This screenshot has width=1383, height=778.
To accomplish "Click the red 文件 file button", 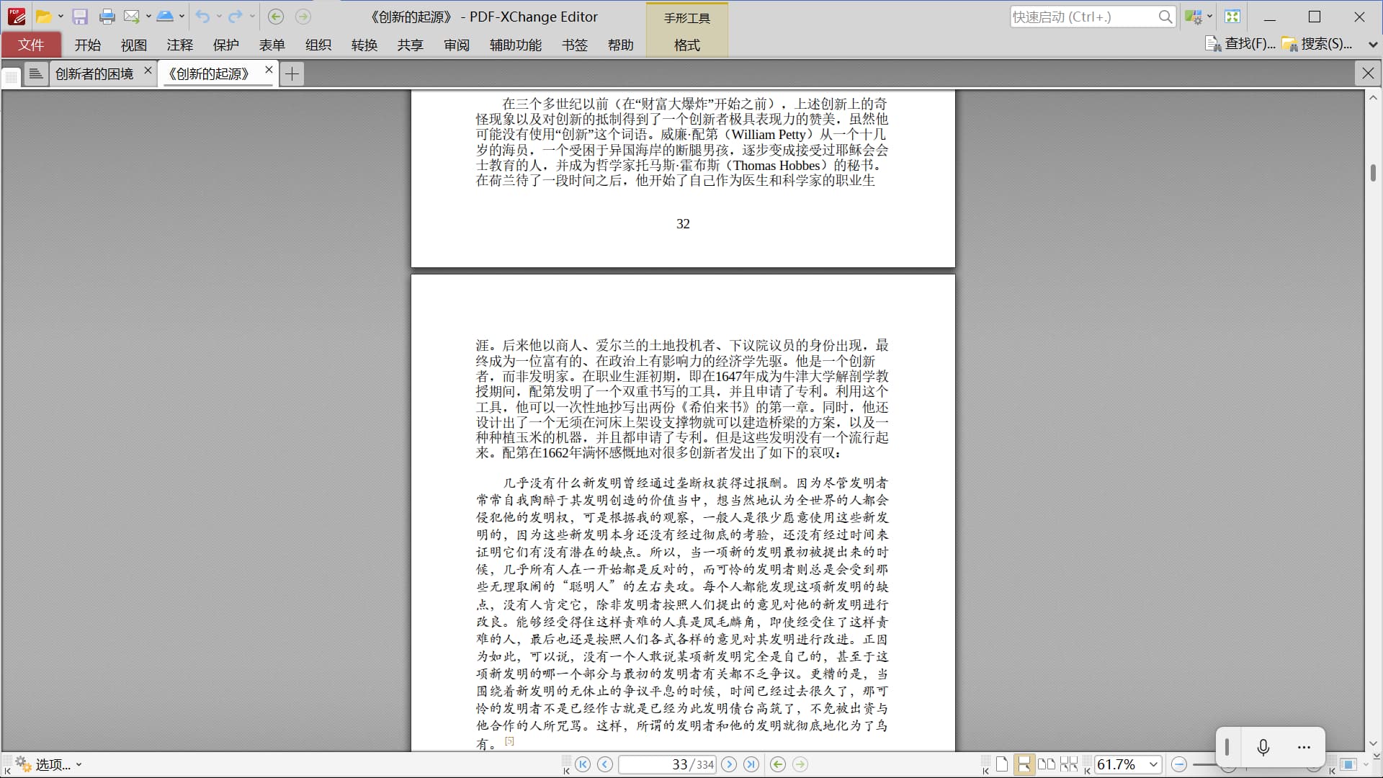I will 31,45.
